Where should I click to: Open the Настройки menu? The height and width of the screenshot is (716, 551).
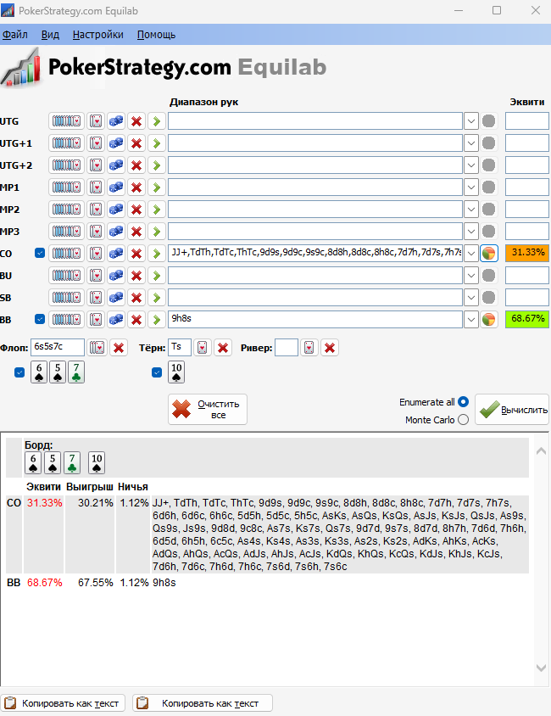[x=98, y=35]
